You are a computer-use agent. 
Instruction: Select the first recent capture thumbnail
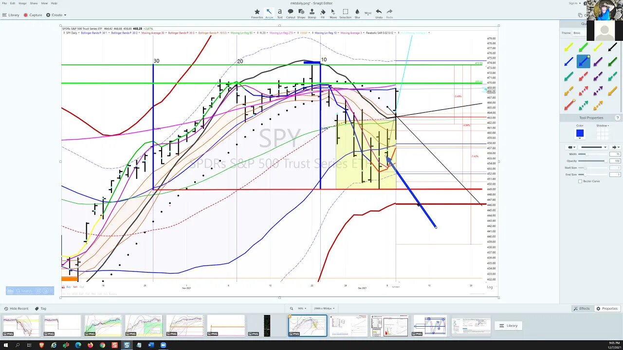(x=21, y=326)
